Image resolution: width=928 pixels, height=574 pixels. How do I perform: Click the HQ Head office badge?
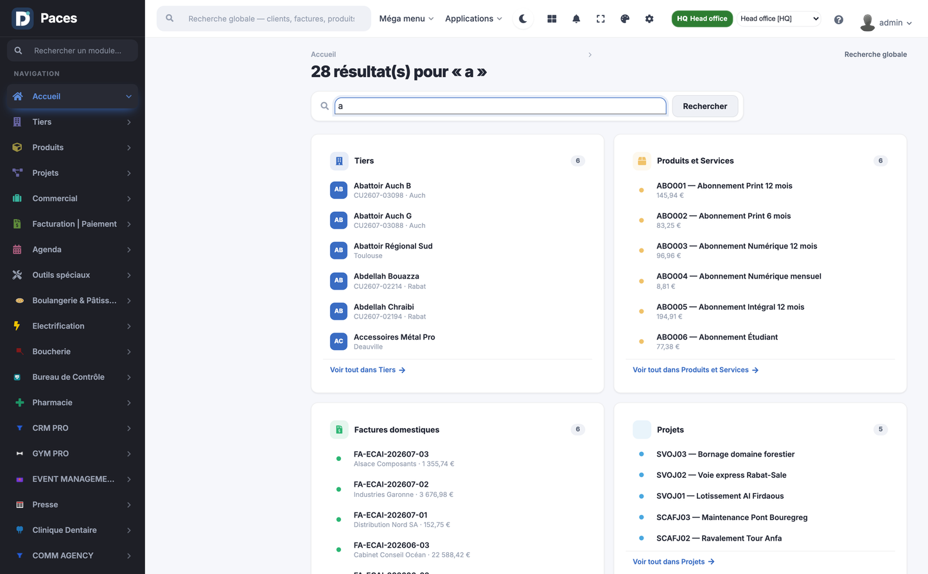(x=702, y=19)
